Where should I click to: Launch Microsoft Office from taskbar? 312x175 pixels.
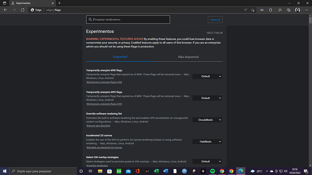[x=137, y=171]
